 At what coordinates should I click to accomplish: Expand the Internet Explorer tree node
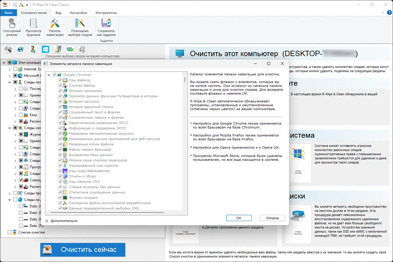10,69
